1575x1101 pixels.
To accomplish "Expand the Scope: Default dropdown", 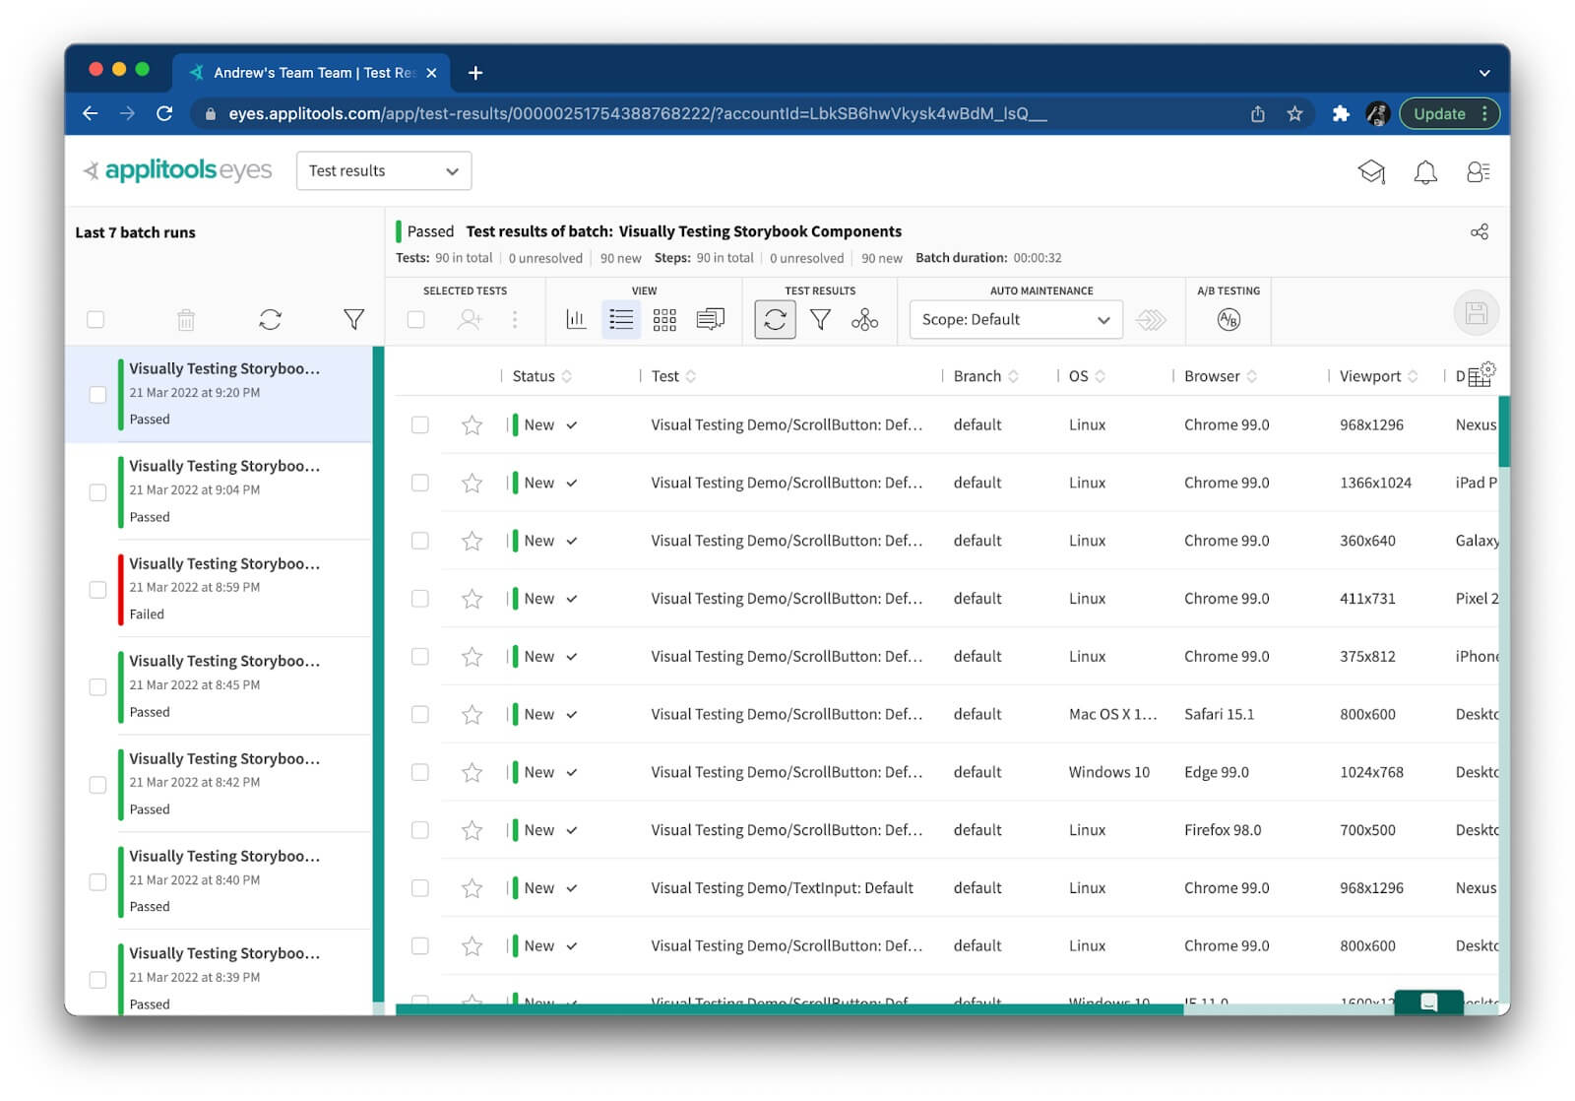I will 1015,320.
